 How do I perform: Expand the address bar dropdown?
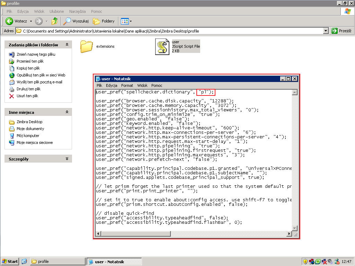coord(326,31)
